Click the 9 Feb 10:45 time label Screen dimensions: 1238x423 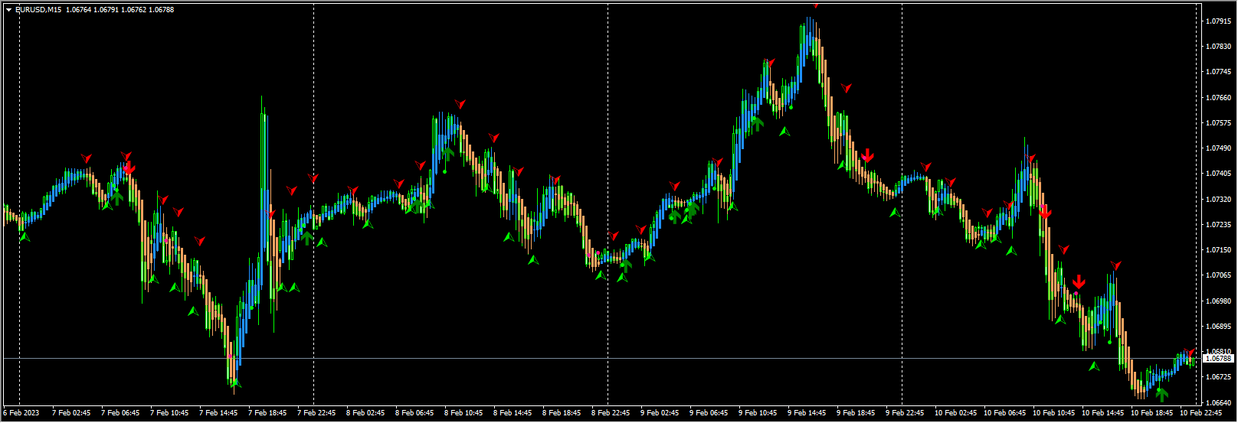click(x=758, y=413)
